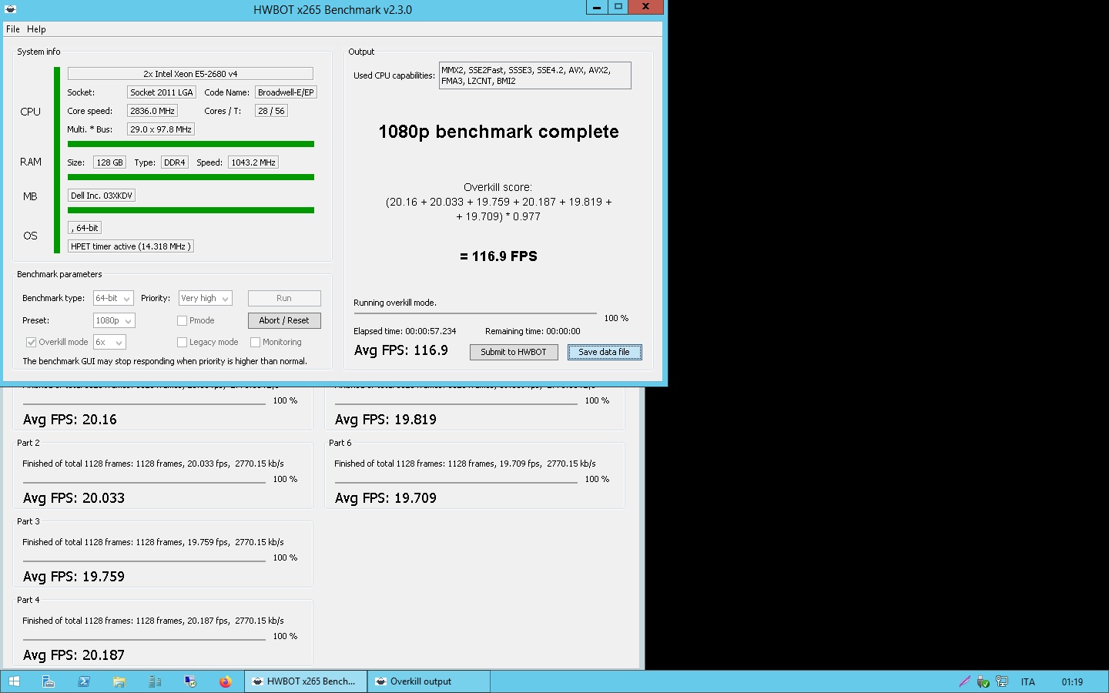Click the HPET timer active field
1109x693 pixels.
click(x=131, y=246)
